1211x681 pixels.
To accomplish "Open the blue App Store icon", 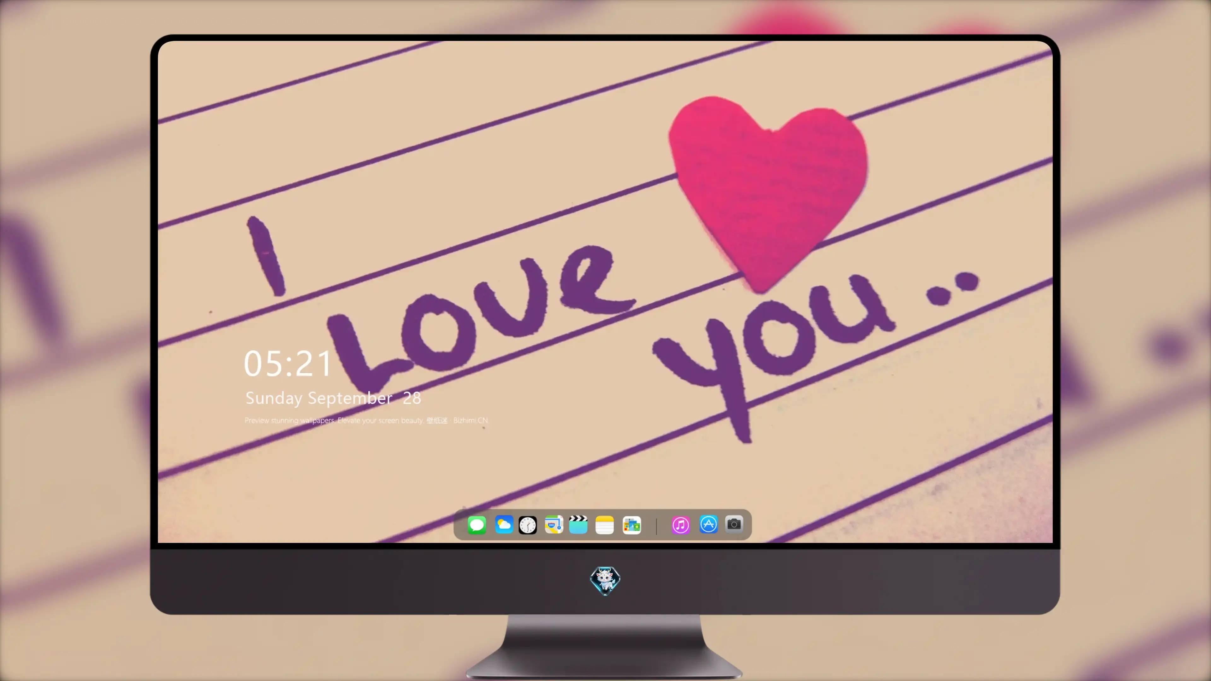I will tap(708, 525).
